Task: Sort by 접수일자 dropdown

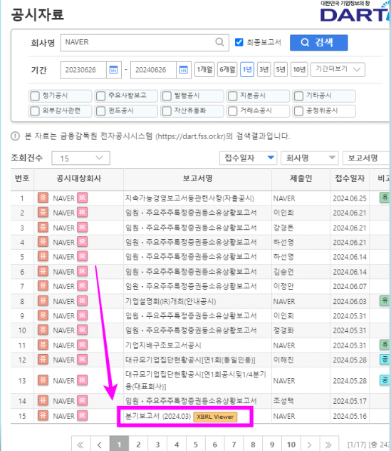Action: coord(248,158)
